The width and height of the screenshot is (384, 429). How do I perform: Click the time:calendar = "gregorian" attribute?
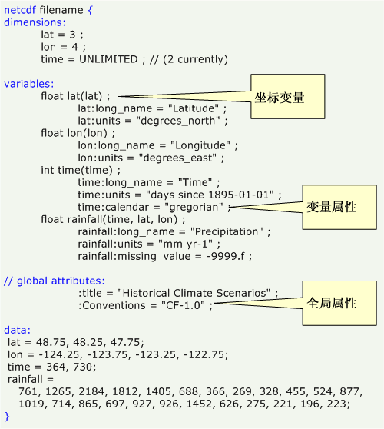pos(154,207)
